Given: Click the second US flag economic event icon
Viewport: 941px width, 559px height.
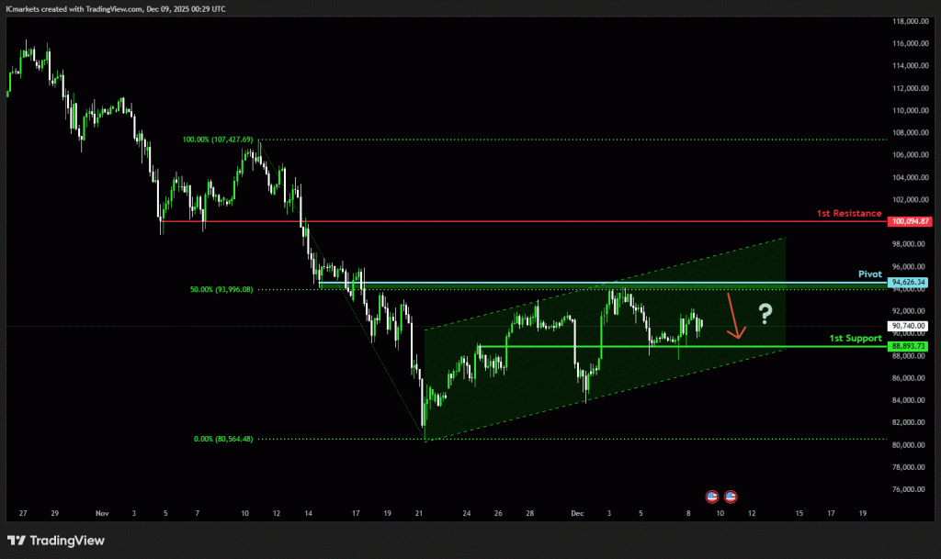Looking at the screenshot, I should tap(731, 497).
